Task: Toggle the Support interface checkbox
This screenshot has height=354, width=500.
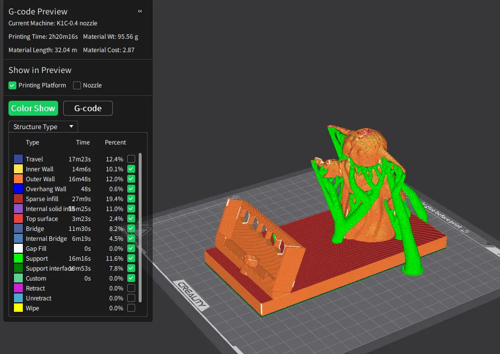Action: tap(131, 268)
